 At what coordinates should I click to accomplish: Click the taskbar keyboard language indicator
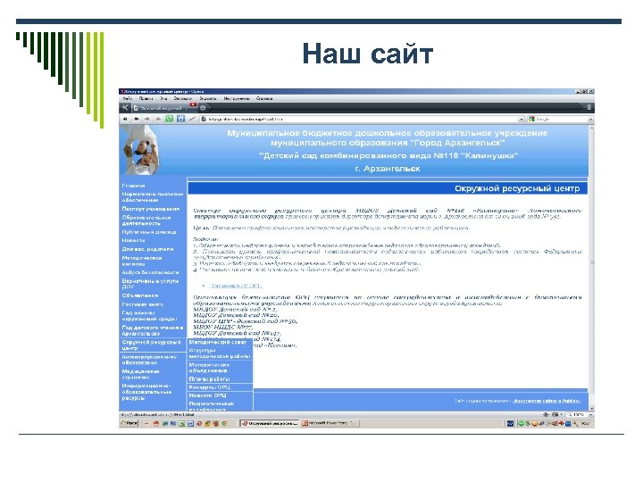pos(510,423)
